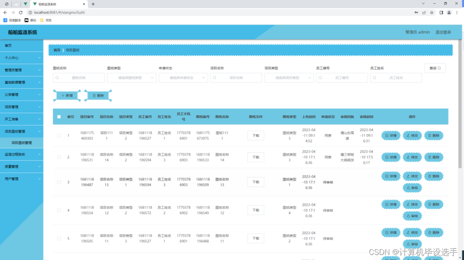Expand 项目管理 sidebar menu

click(22, 107)
